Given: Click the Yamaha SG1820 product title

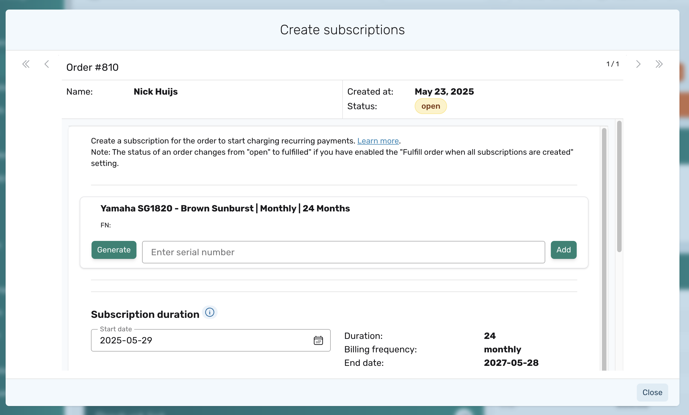Looking at the screenshot, I should (x=225, y=208).
